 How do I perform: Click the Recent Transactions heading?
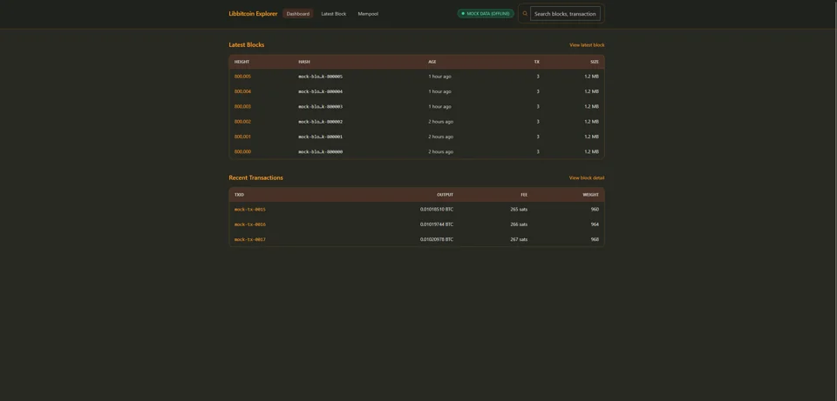(x=255, y=177)
